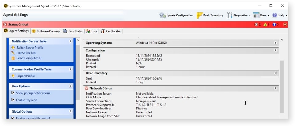This screenshot has height=126, width=295.
Task: Toggle Enable tray icon checkbox
Action: pos(13,100)
